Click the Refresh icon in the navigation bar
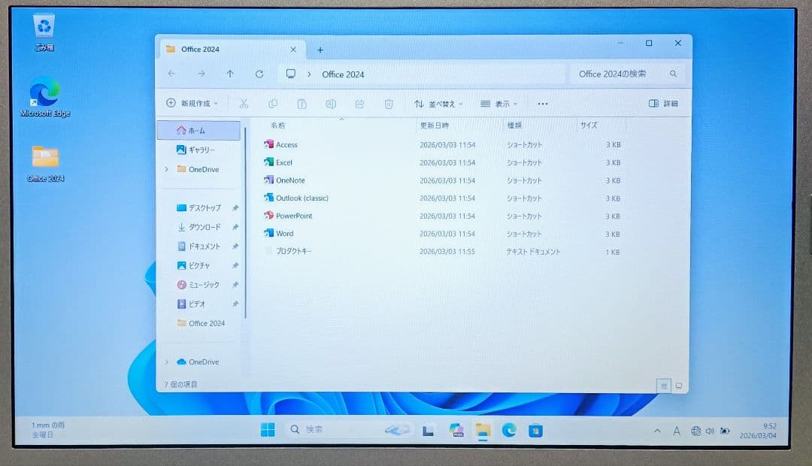The image size is (812, 466). click(x=259, y=74)
